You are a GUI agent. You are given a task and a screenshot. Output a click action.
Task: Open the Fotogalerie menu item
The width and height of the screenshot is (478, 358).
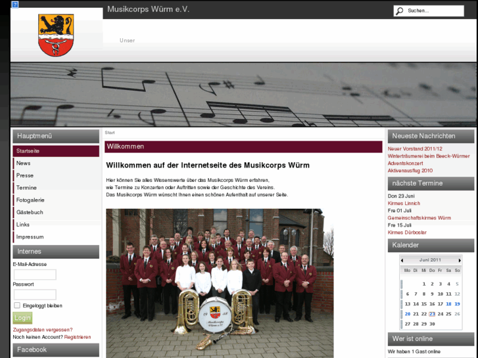pyautogui.click(x=56, y=200)
